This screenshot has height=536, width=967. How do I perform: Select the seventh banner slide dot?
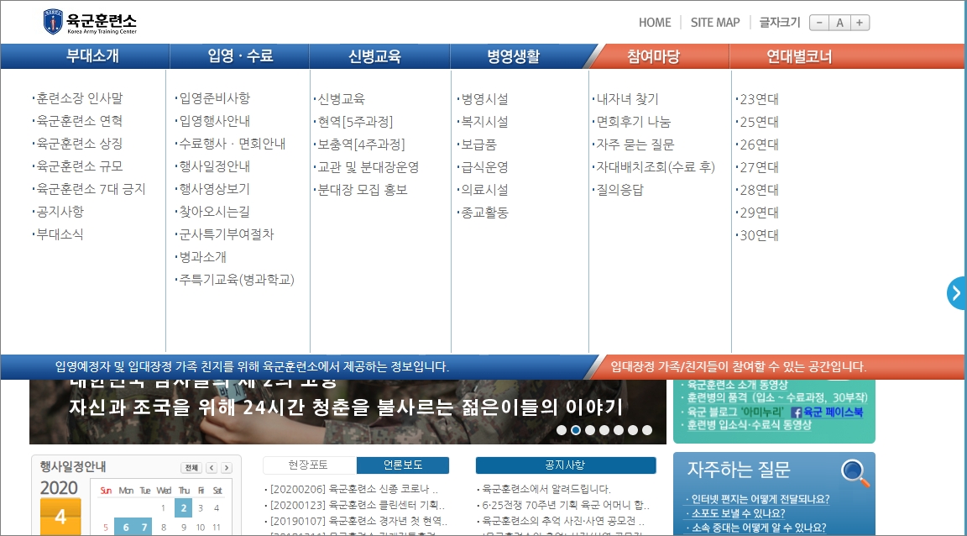(x=647, y=430)
